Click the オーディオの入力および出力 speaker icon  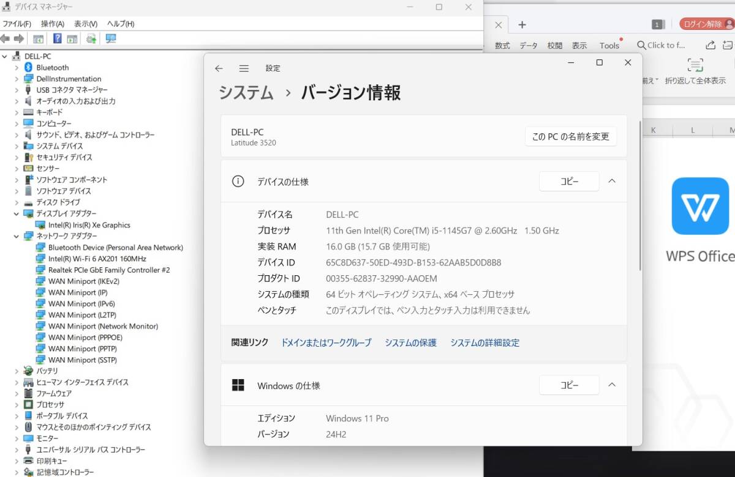click(28, 101)
